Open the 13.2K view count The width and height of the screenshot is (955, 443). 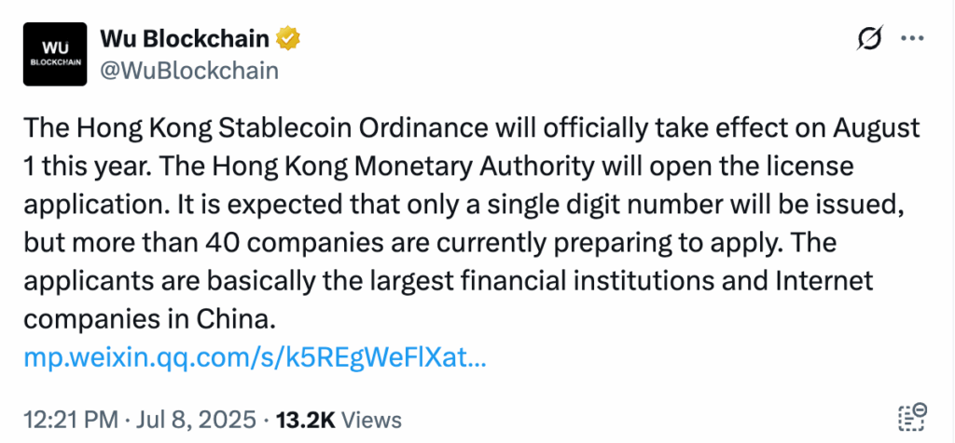(x=310, y=419)
